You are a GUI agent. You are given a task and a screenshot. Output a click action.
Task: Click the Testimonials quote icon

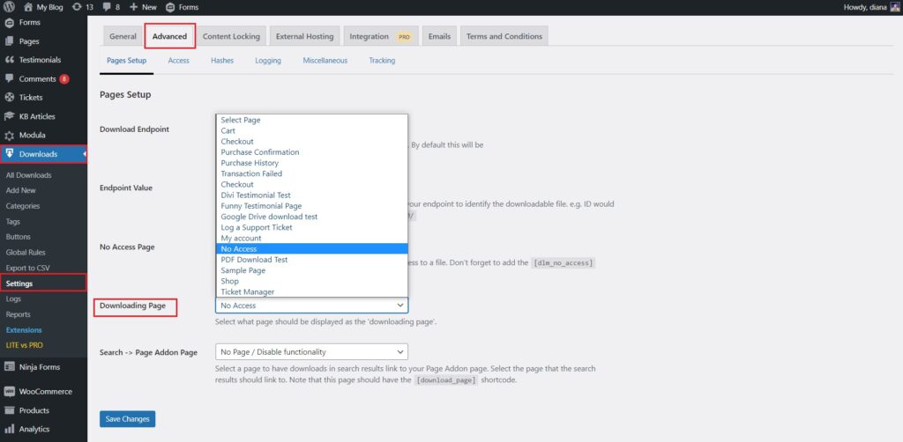tap(9, 60)
